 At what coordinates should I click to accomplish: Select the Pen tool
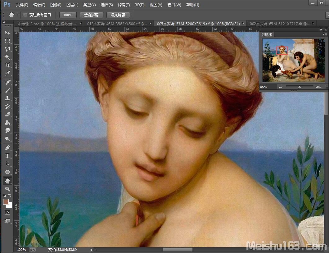click(x=7, y=148)
